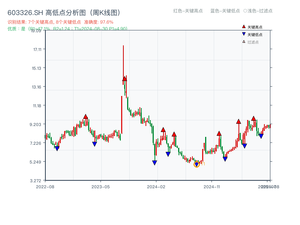Click the blue low-point triangle near July 2025
300x225 pixels.
pyautogui.click(x=261, y=136)
